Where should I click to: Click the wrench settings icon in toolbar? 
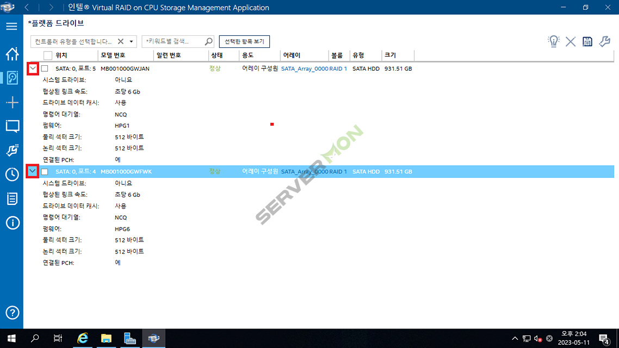604,41
